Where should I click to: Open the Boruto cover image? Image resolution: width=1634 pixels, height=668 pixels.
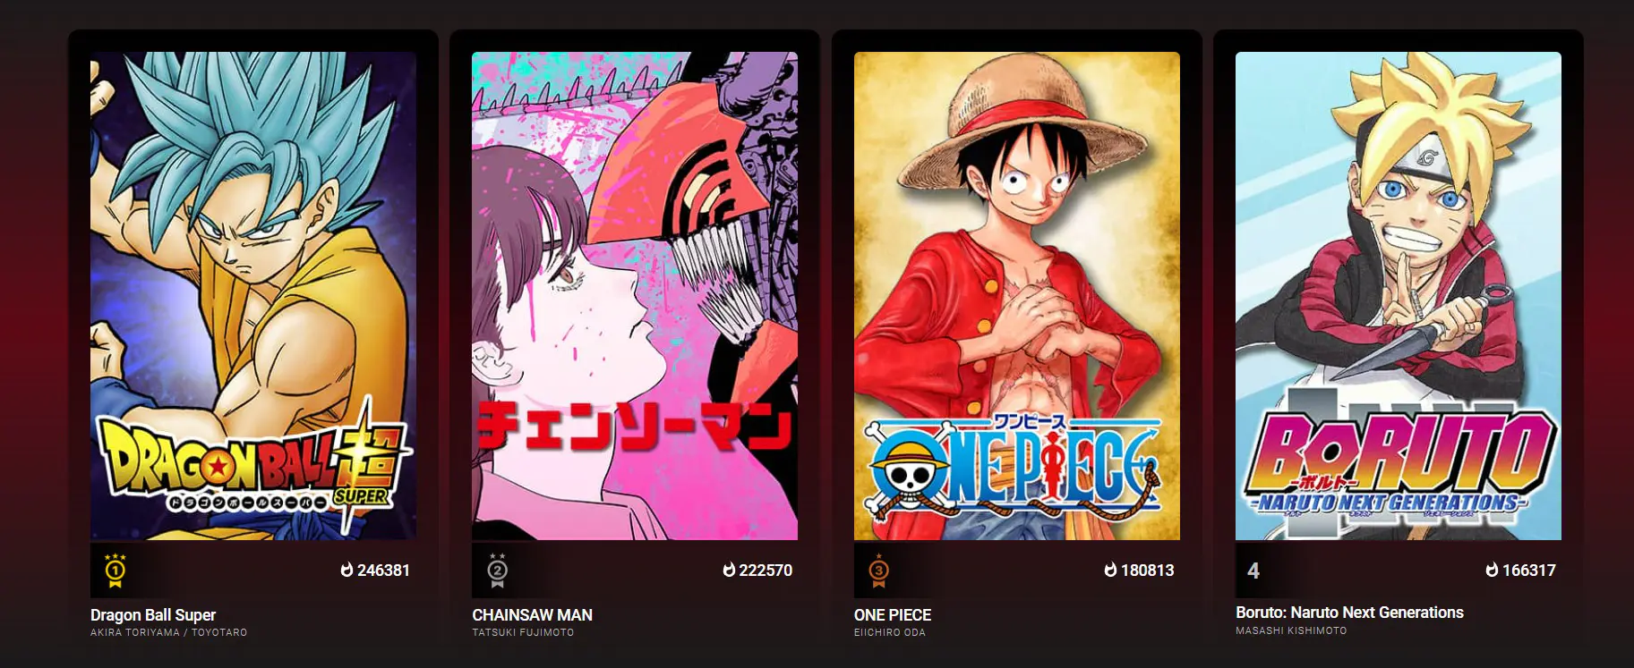click(x=1399, y=296)
